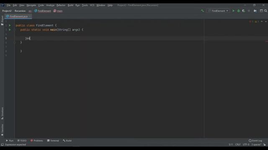Click the 3 spaces indent indicator
The height and width of the screenshot is (150, 268).
click(x=256, y=145)
